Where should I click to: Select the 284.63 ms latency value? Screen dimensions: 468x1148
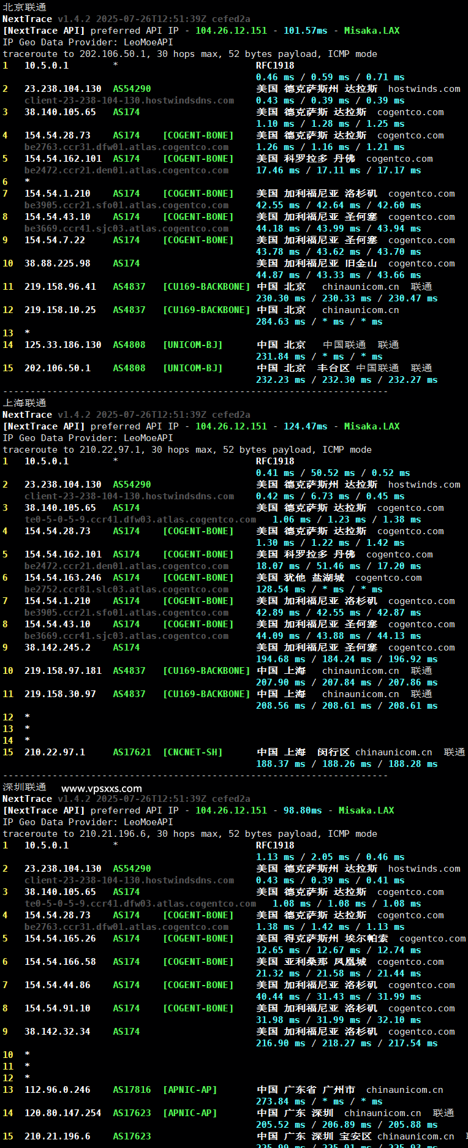point(281,322)
